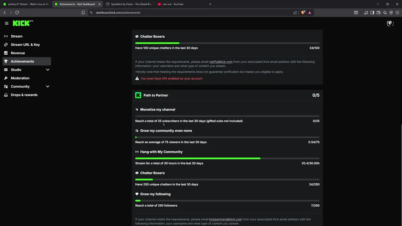The width and height of the screenshot is (402, 226).
Task: Click the Hang with My Community progress bar
Action: click(x=227, y=159)
